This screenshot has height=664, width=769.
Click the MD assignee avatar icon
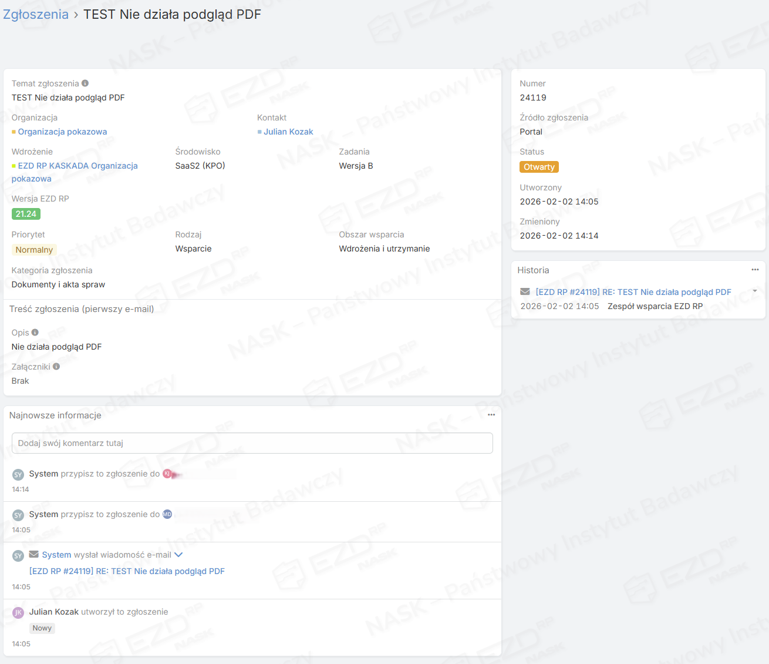(167, 514)
